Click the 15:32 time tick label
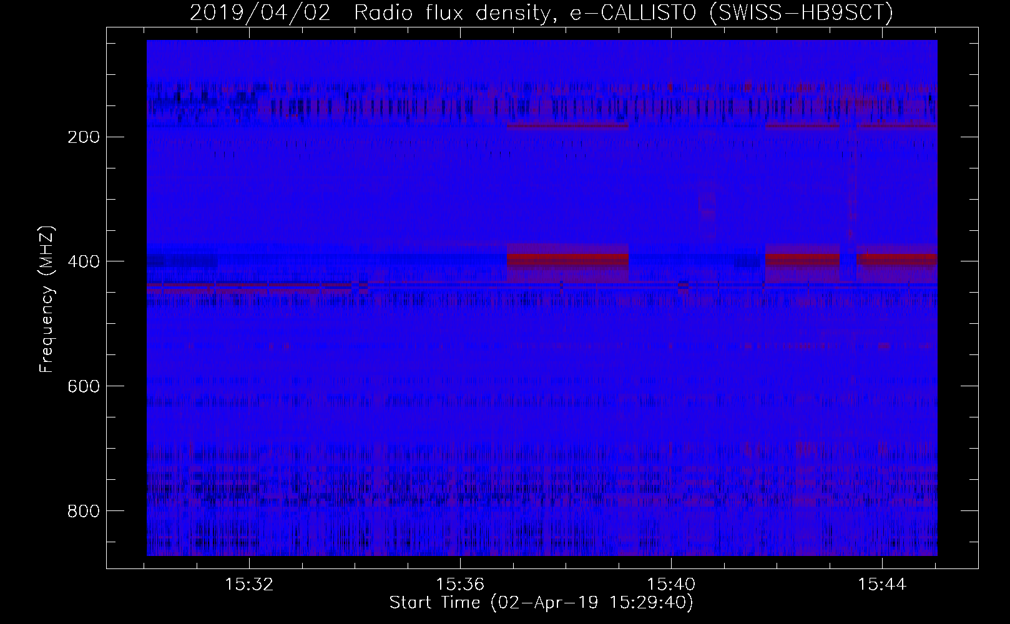 249,585
